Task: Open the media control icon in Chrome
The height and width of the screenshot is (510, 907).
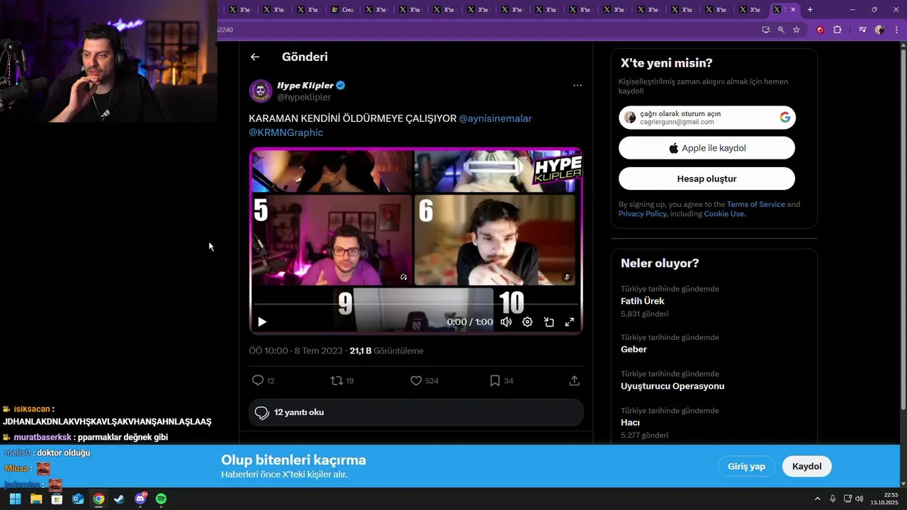Action: click(862, 30)
